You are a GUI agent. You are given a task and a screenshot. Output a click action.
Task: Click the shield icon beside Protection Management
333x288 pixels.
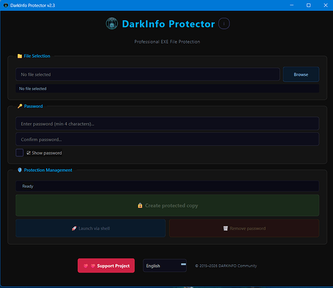coord(20,170)
